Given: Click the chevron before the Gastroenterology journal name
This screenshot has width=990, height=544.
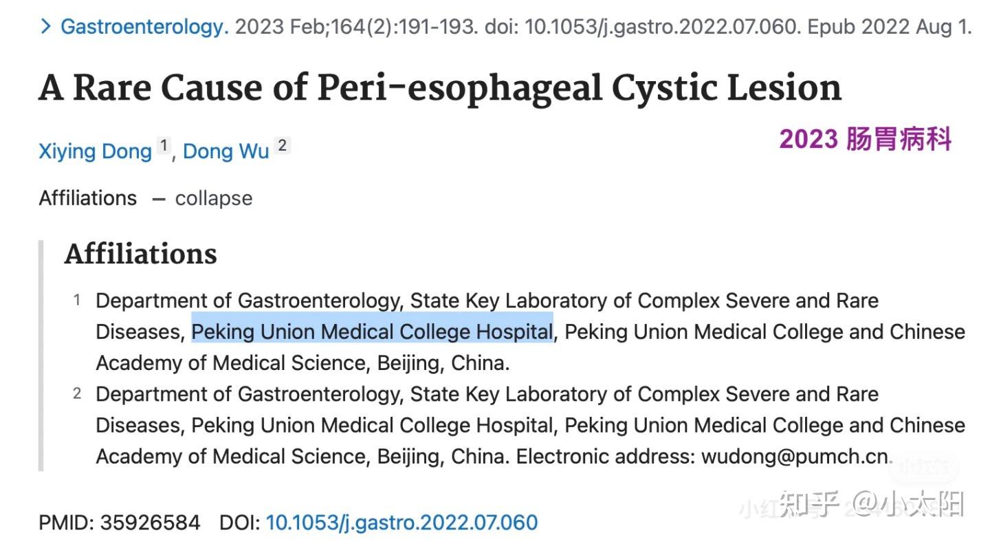Looking at the screenshot, I should pyautogui.click(x=45, y=28).
